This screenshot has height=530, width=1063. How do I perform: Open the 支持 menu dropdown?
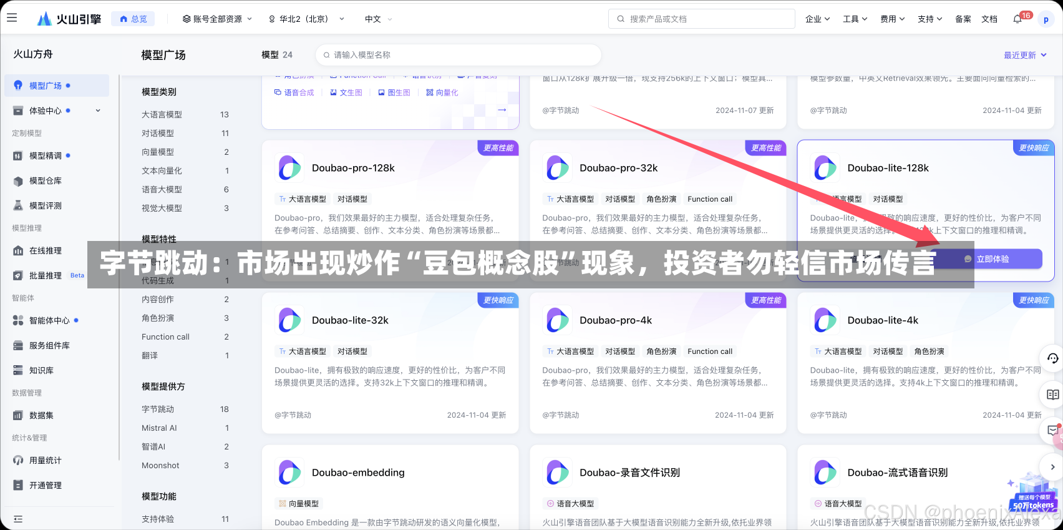coord(930,19)
